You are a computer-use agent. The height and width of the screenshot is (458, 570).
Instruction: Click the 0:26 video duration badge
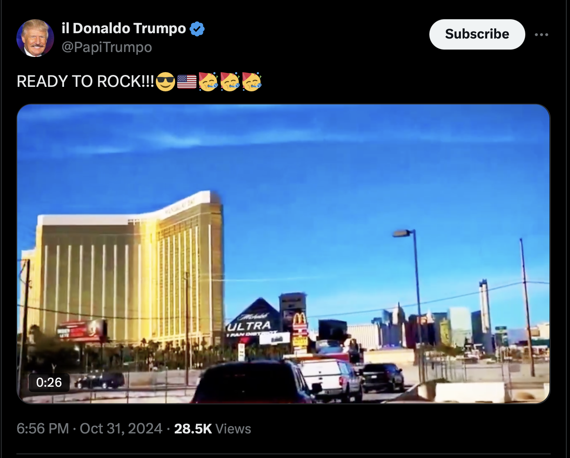(49, 383)
